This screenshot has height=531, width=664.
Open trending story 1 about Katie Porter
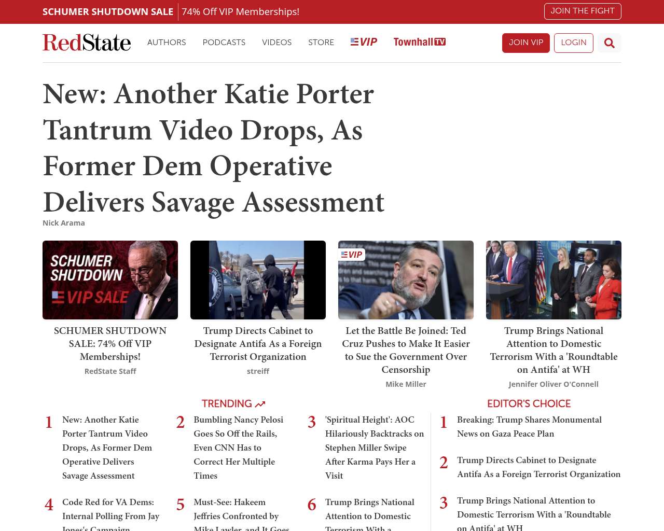pyautogui.click(x=107, y=448)
